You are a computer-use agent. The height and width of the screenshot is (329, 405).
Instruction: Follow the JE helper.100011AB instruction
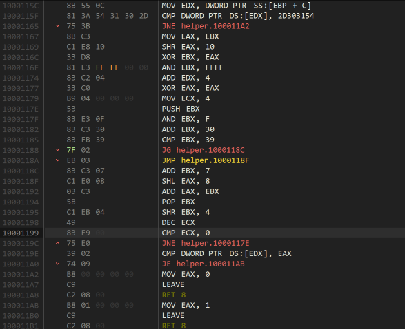(x=203, y=264)
